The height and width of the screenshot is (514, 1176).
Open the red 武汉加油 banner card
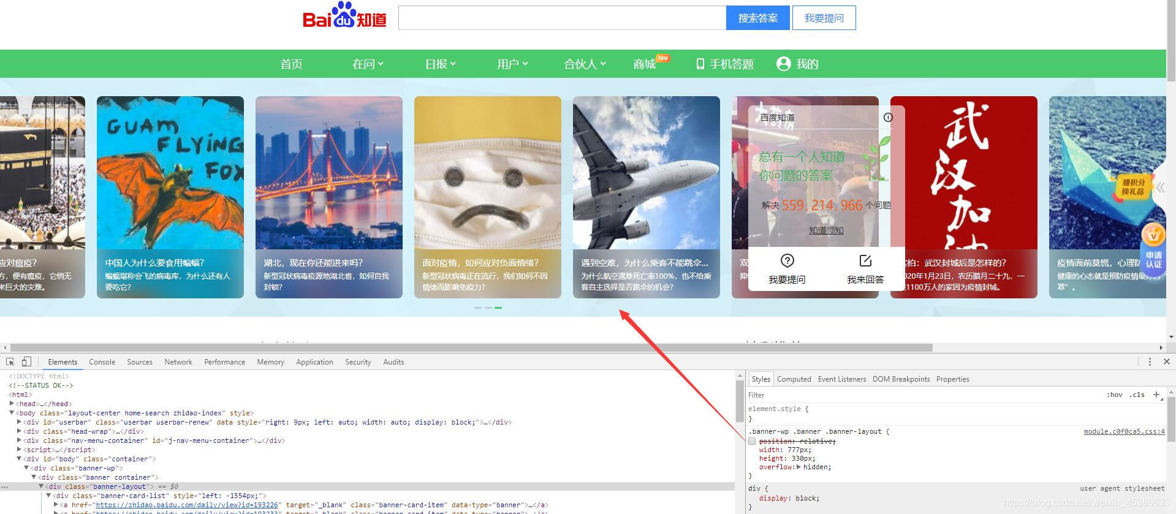tap(964, 197)
